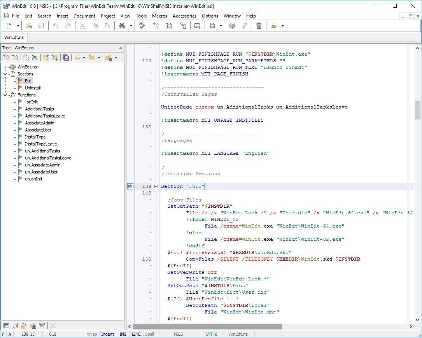Click the Tree panel's X delete icon
The height and width of the screenshot is (338, 422).
pyautogui.click(x=35, y=57)
